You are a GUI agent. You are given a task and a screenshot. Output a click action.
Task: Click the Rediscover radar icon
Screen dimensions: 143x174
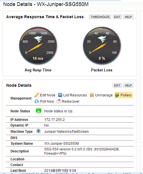point(59,101)
